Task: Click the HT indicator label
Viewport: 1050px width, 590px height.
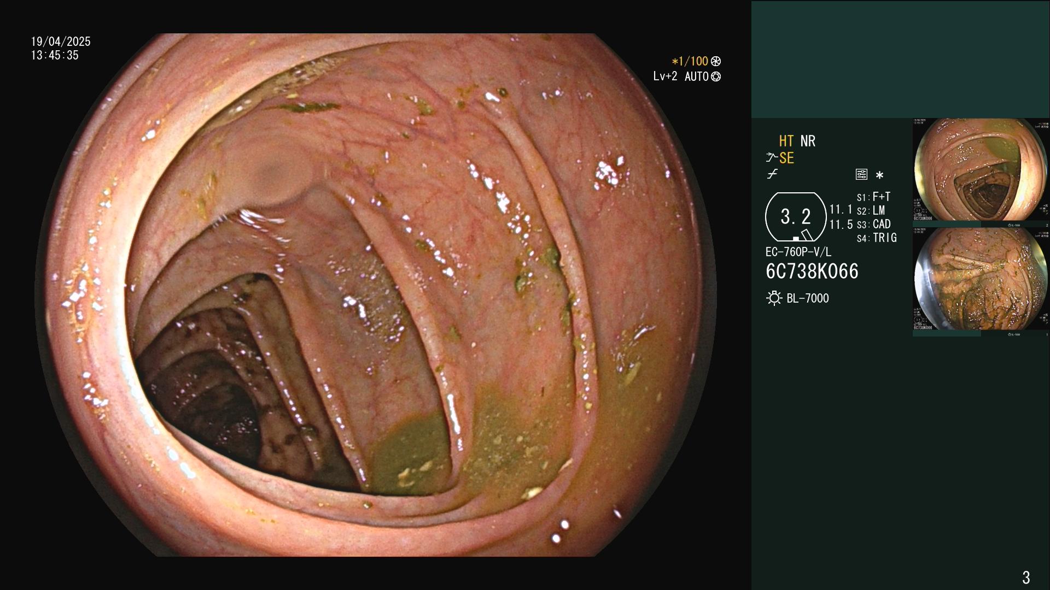Action: pos(786,141)
